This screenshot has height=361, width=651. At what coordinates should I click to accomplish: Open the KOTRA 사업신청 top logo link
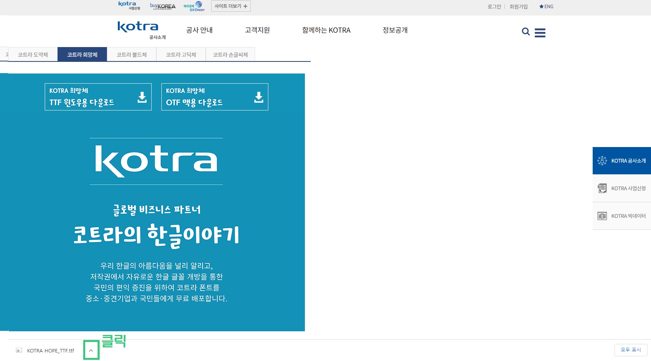click(129, 5)
